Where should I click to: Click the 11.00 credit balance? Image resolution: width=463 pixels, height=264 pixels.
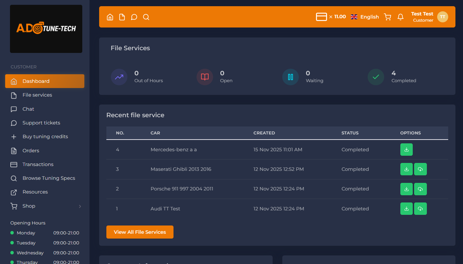[340, 16]
